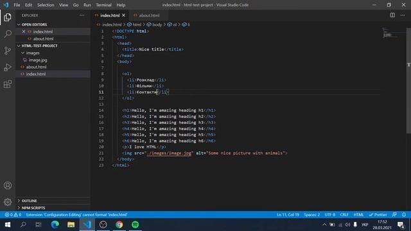Image resolution: width=411 pixels, height=231 pixels.
Task: Open Windows Start menu
Action: (x=8, y=225)
